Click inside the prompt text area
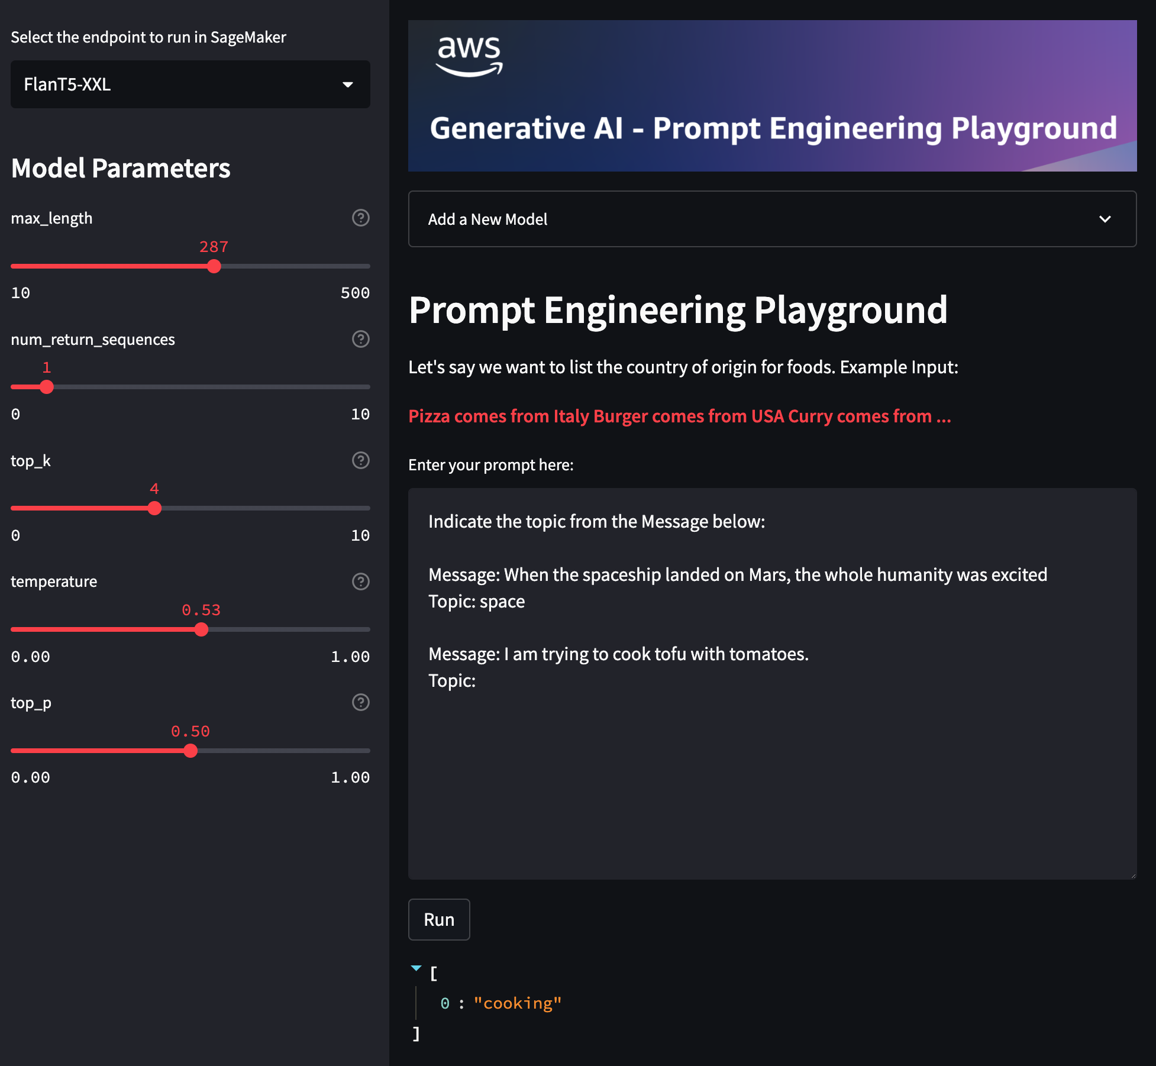 (772, 683)
